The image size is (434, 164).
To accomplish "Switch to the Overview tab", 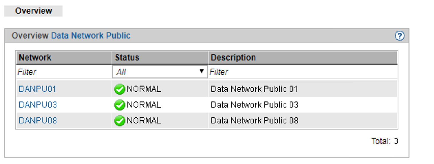I will (34, 11).
